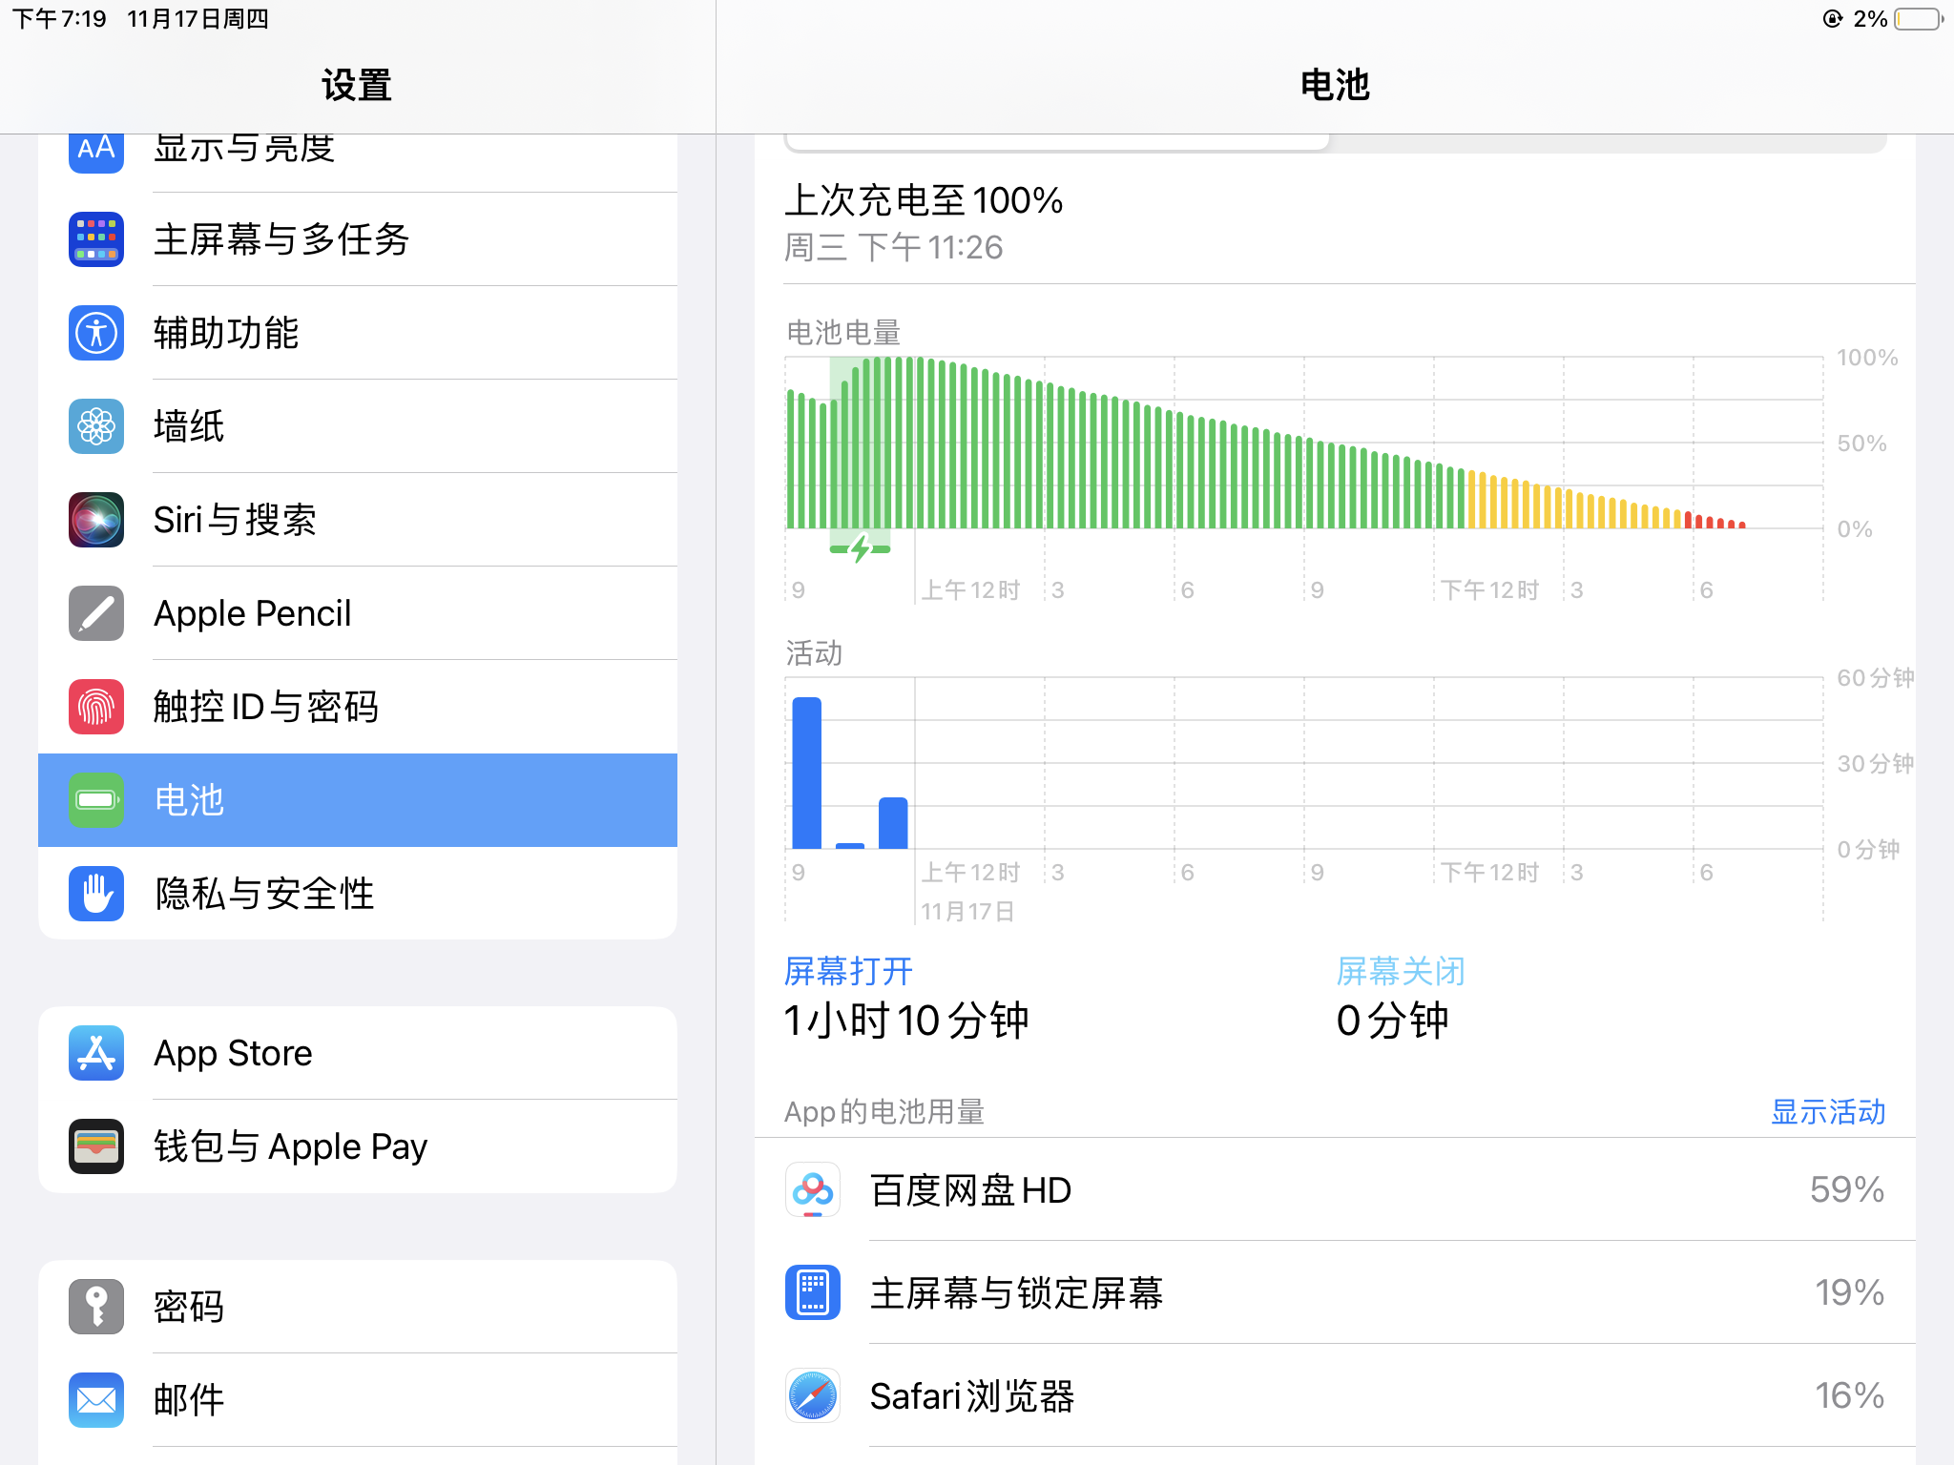Open Home Screen & Multitasking (主屏幕与多任务) icon
Viewport: 1954px width, 1465px height.
coord(96,239)
